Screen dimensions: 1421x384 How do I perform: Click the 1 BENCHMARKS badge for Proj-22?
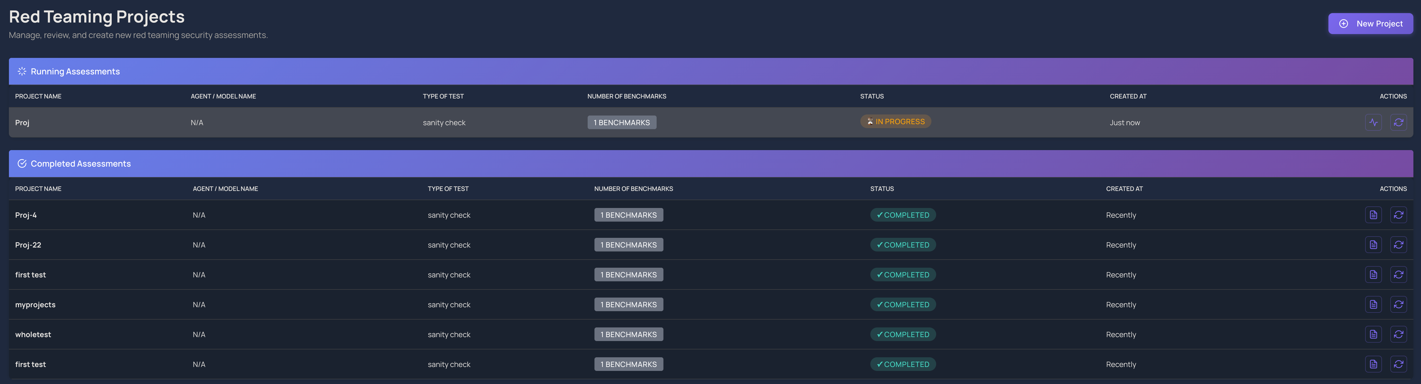[628, 245]
